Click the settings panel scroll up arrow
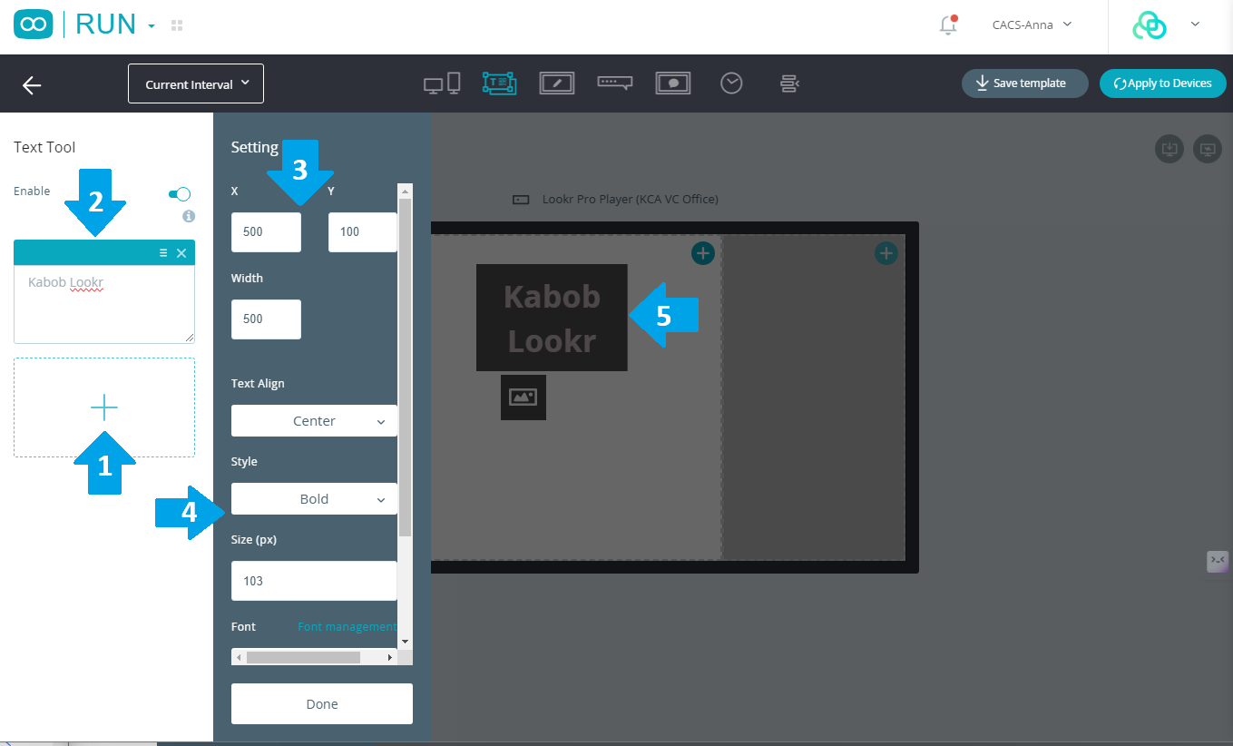The width and height of the screenshot is (1233, 746). click(406, 191)
